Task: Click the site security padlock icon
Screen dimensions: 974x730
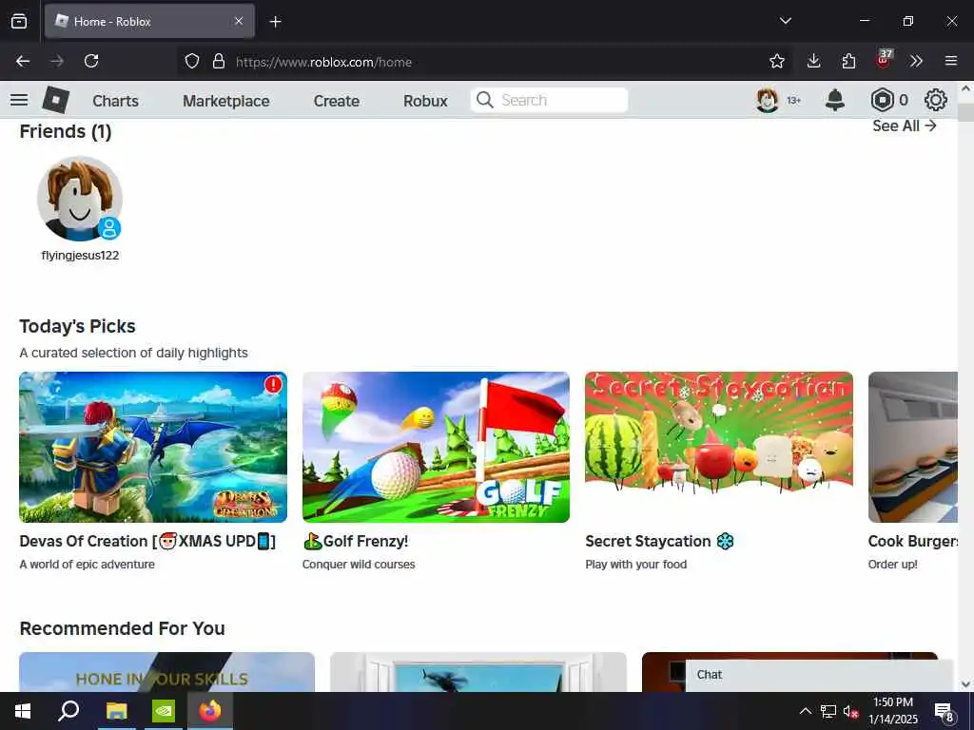Action: point(219,61)
